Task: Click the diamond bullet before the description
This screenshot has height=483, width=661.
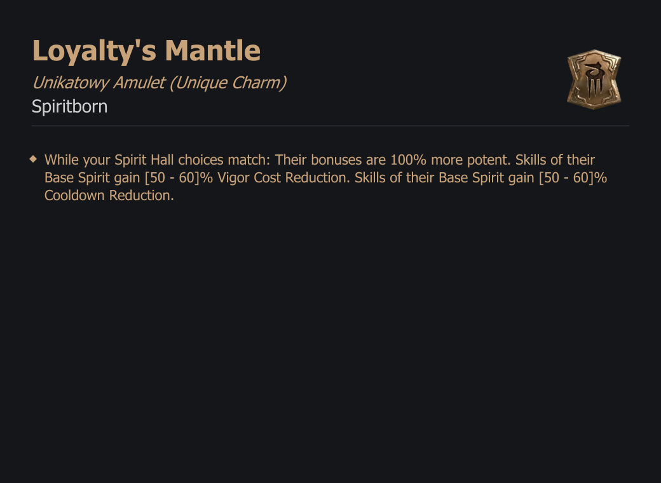Action: (33, 159)
